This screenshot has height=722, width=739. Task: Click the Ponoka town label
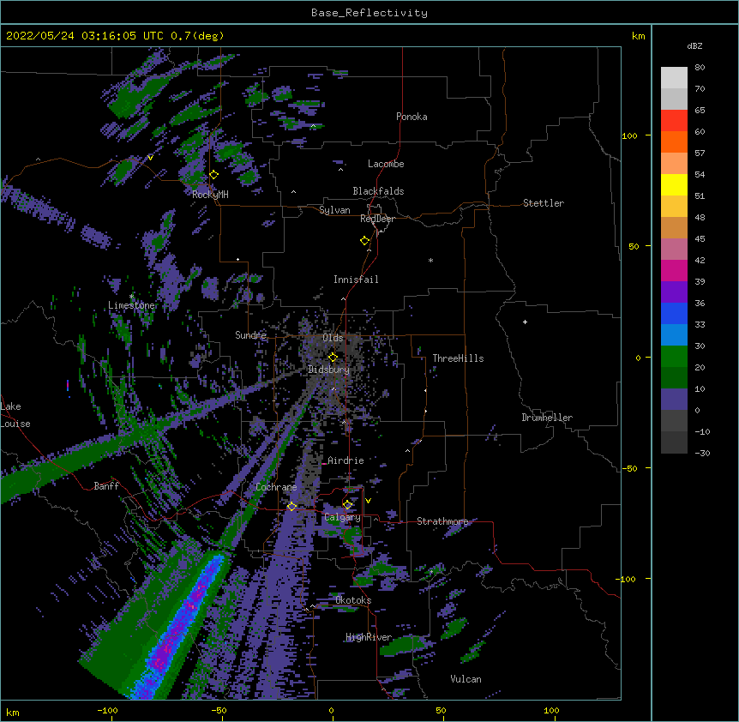point(412,117)
